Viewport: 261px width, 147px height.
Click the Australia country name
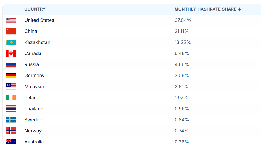point(34,142)
